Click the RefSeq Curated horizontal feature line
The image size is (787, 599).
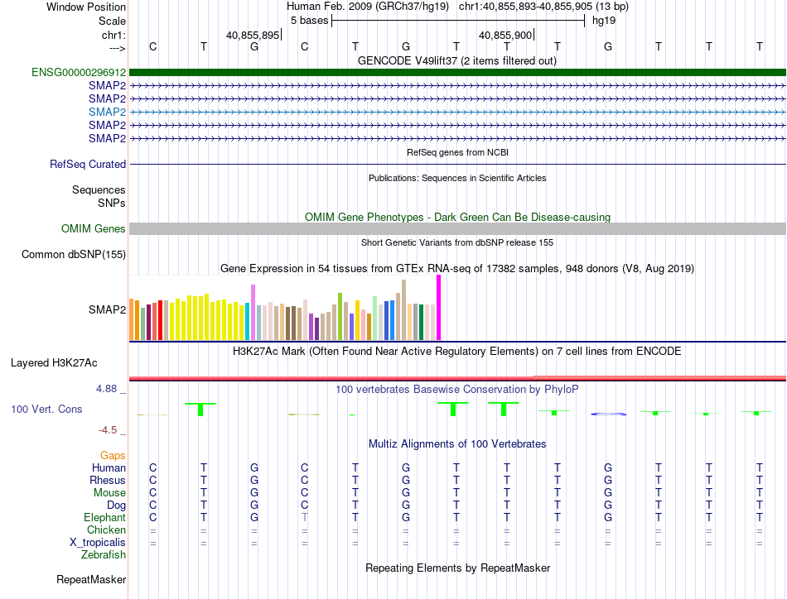click(x=457, y=164)
